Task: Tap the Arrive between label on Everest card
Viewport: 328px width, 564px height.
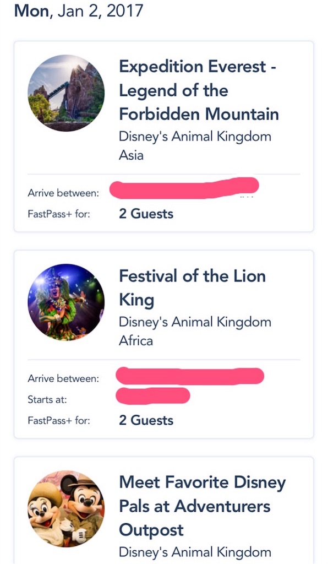Action: click(63, 193)
